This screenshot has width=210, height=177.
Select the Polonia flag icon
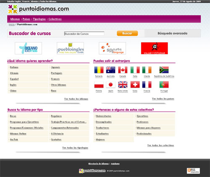click(x=99, y=85)
